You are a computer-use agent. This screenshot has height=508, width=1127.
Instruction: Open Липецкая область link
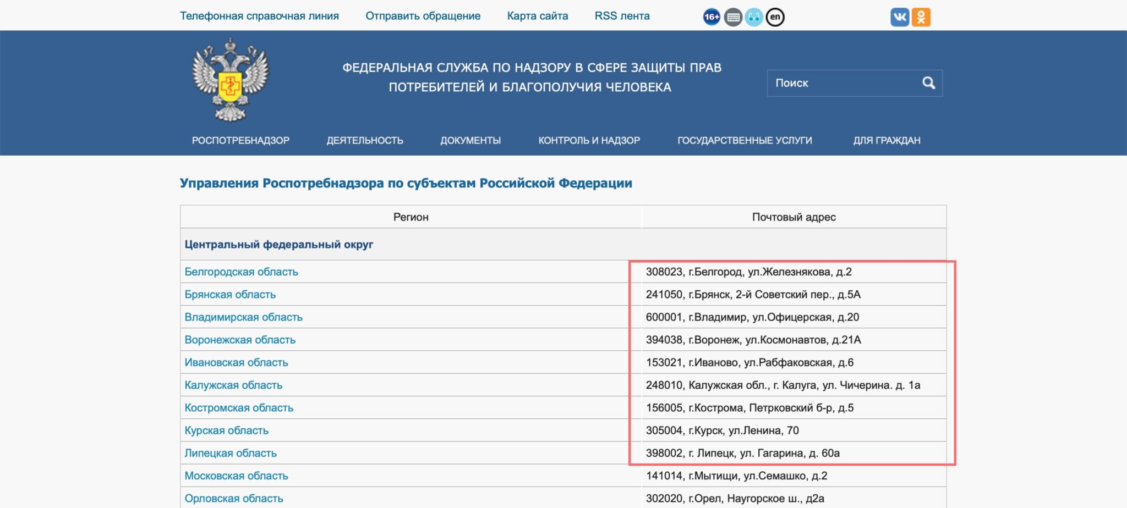click(x=231, y=453)
